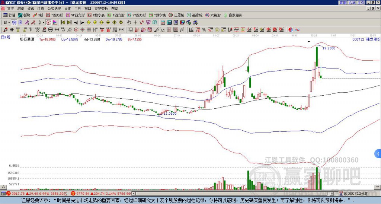Open the 公式选股 menu

coord(54,9)
